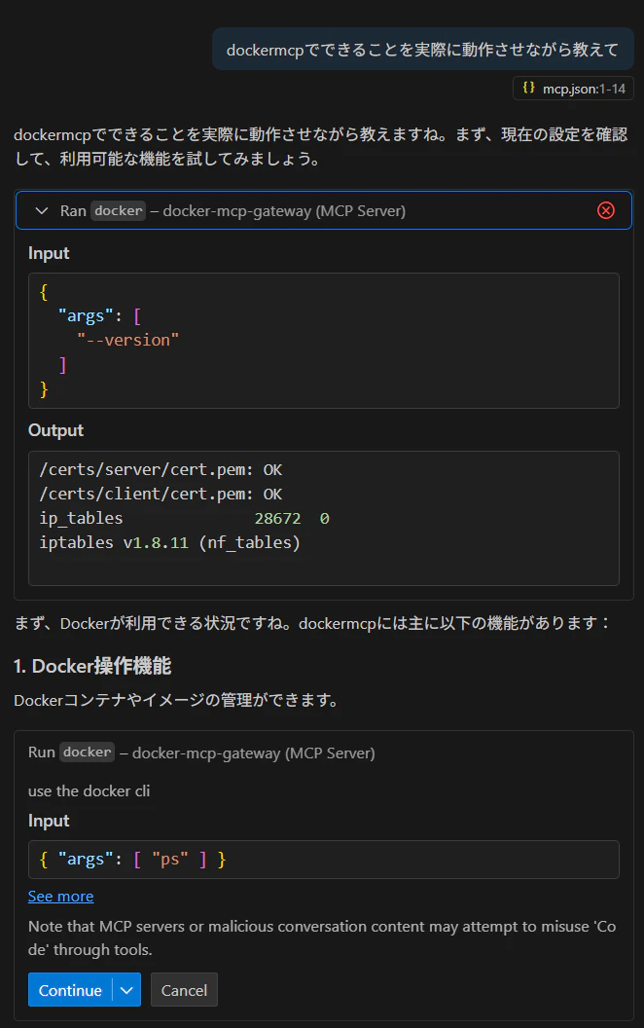The width and height of the screenshot is (644, 1028).
Task: Click the "--version" argument in first Input
Action: click(x=127, y=340)
